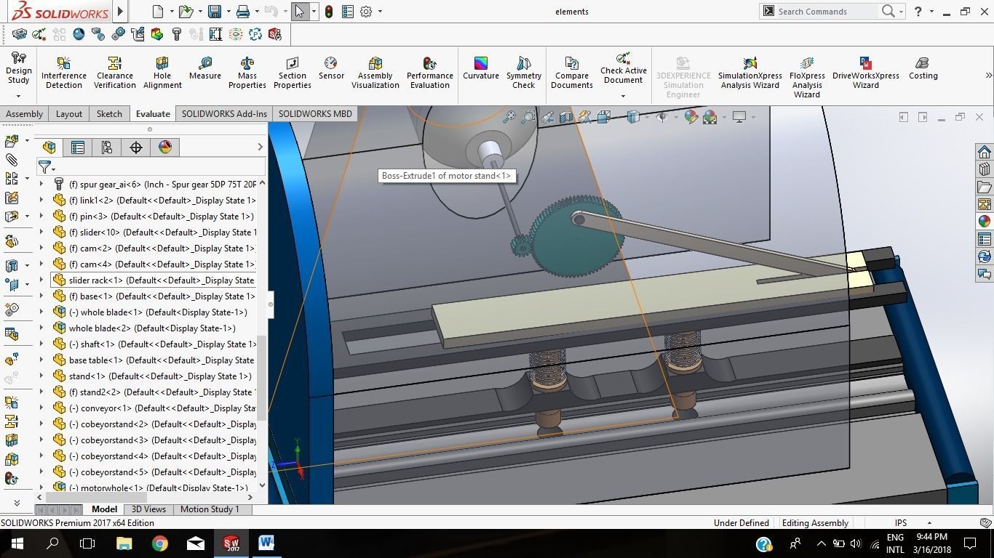
Task: Switch to Layout tab
Action: [x=69, y=114]
